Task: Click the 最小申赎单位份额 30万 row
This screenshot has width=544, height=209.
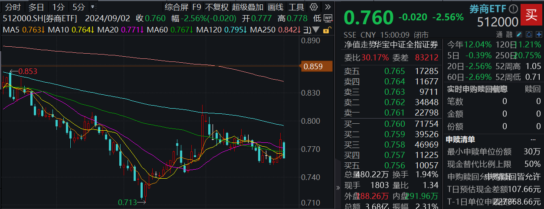Action: click(x=494, y=152)
